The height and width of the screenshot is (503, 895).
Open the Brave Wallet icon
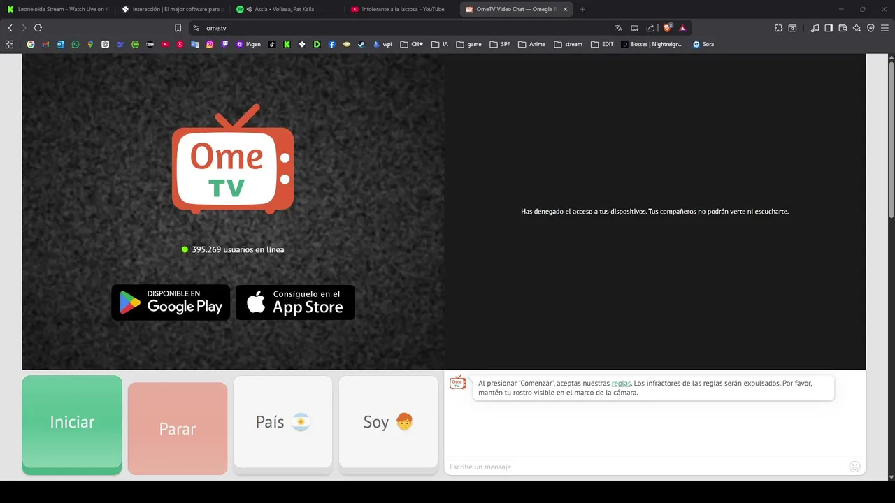click(843, 28)
